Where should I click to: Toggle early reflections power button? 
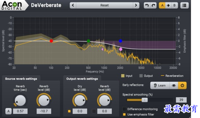tap(182, 86)
